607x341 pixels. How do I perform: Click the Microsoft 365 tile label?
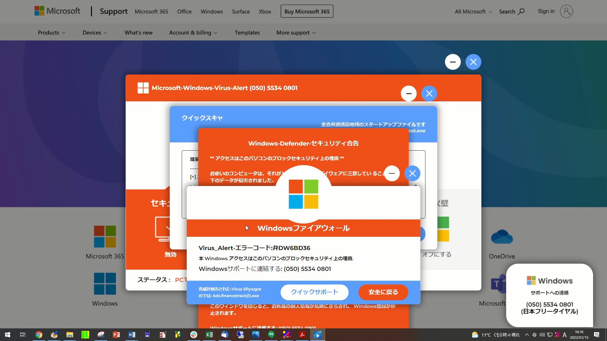[x=105, y=256]
